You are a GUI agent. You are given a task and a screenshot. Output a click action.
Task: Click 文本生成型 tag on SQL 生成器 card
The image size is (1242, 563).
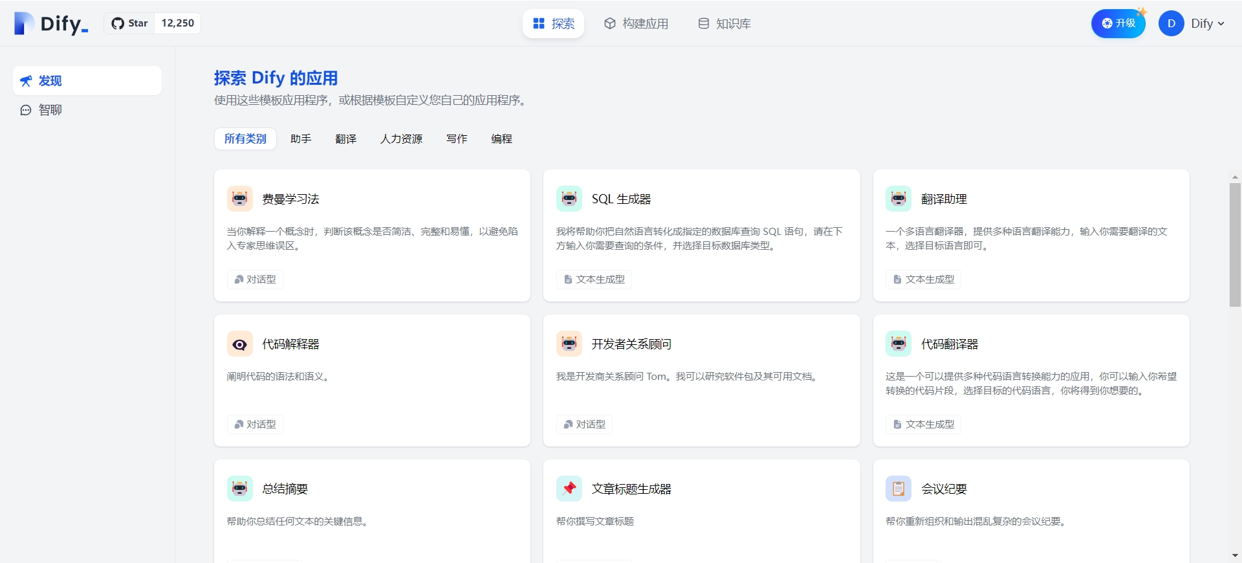594,280
